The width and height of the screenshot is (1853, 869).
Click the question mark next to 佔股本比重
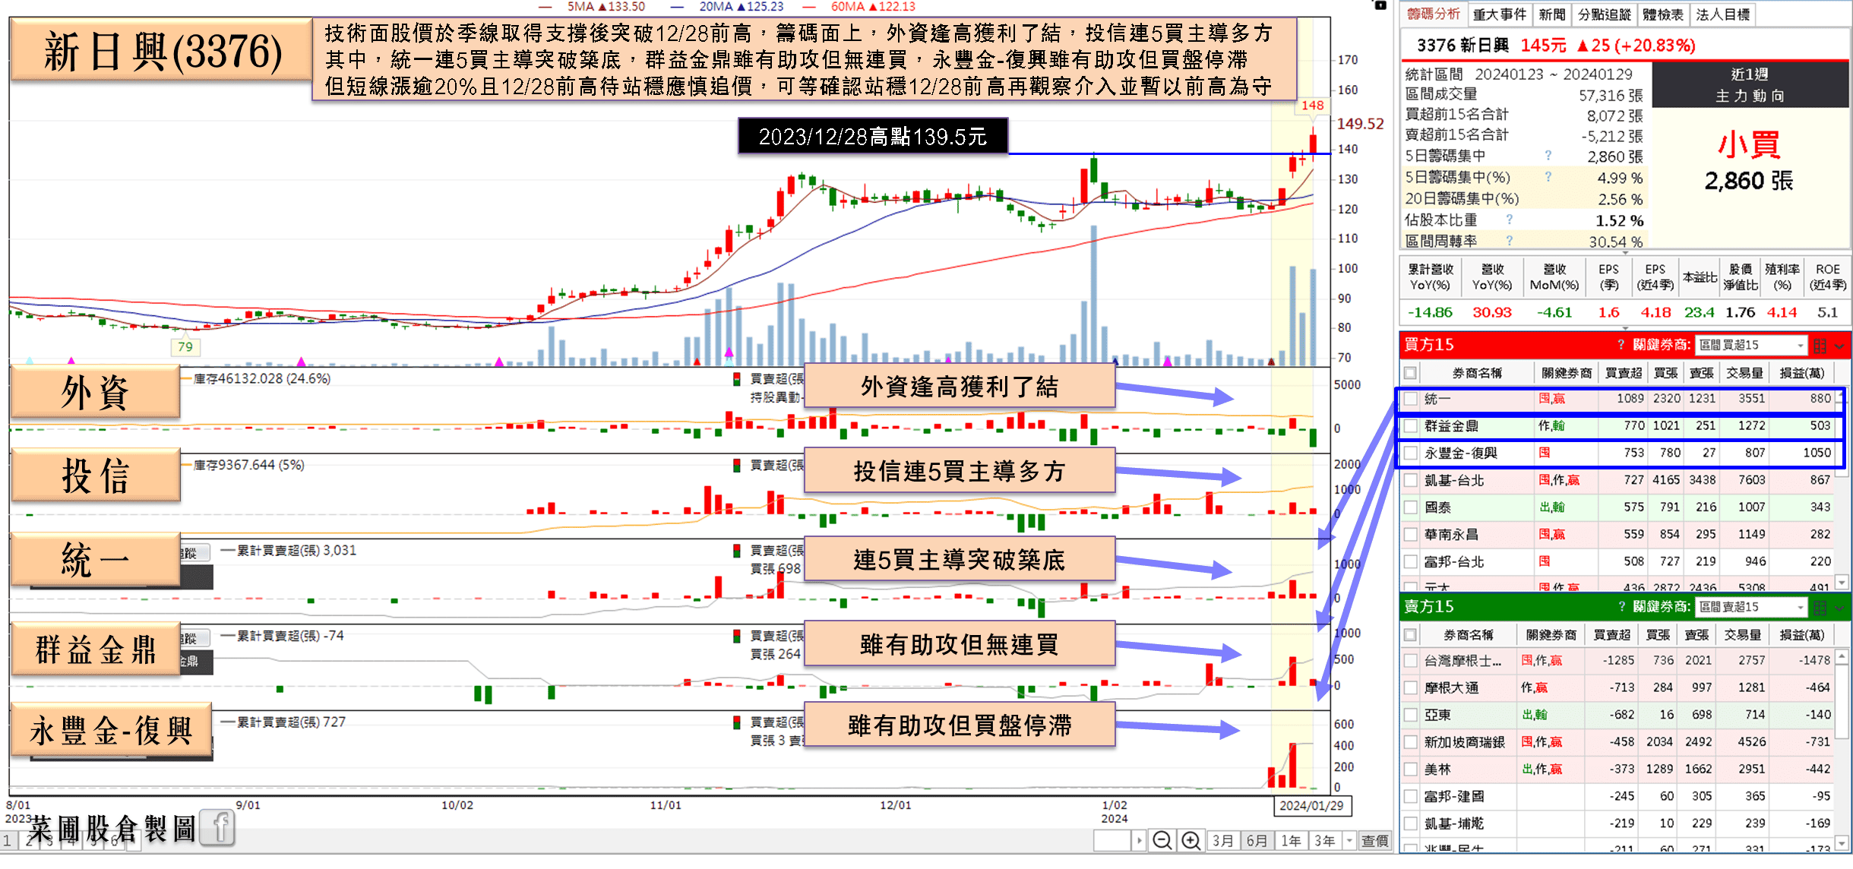(1510, 220)
